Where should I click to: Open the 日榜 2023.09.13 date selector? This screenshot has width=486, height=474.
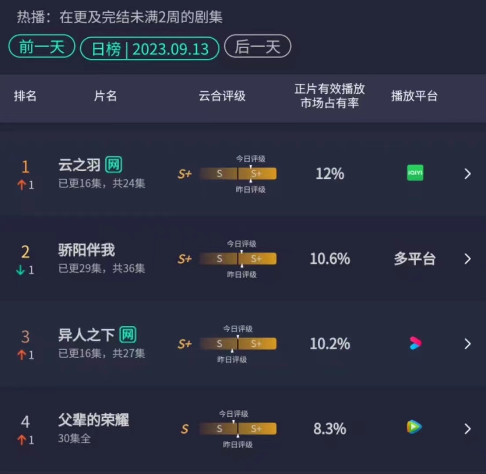point(150,49)
